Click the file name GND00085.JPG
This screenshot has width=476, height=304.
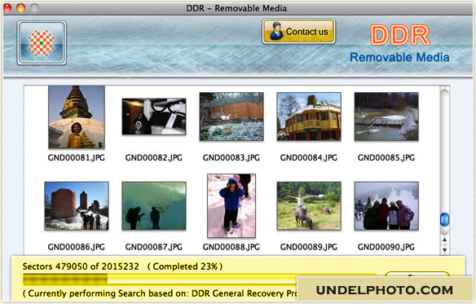click(386, 157)
